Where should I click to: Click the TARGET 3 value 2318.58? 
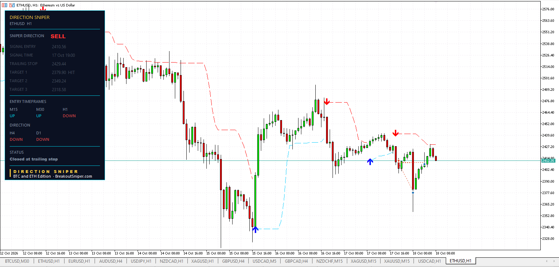click(59, 89)
